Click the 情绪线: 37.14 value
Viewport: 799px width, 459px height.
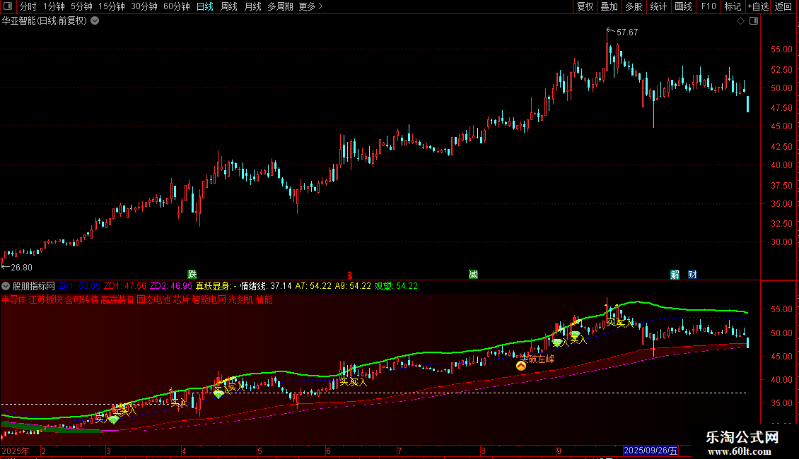pyautogui.click(x=266, y=286)
